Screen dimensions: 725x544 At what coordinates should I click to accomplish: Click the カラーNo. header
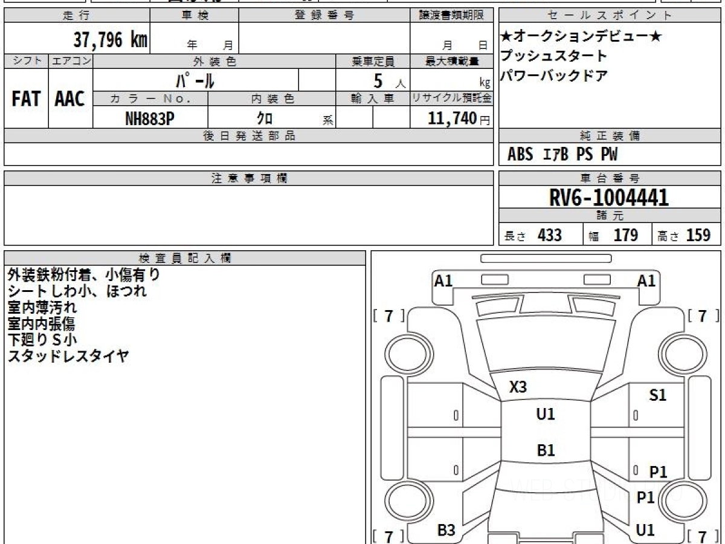tap(150, 99)
